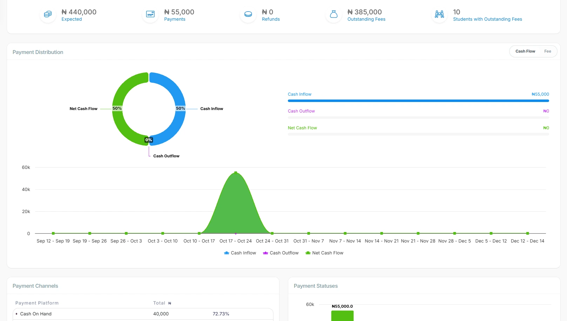Screen dimensions: 567x321
Task: Click the Cash Outflow donut label
Action: pyautogui.click(x=166, y=156)
